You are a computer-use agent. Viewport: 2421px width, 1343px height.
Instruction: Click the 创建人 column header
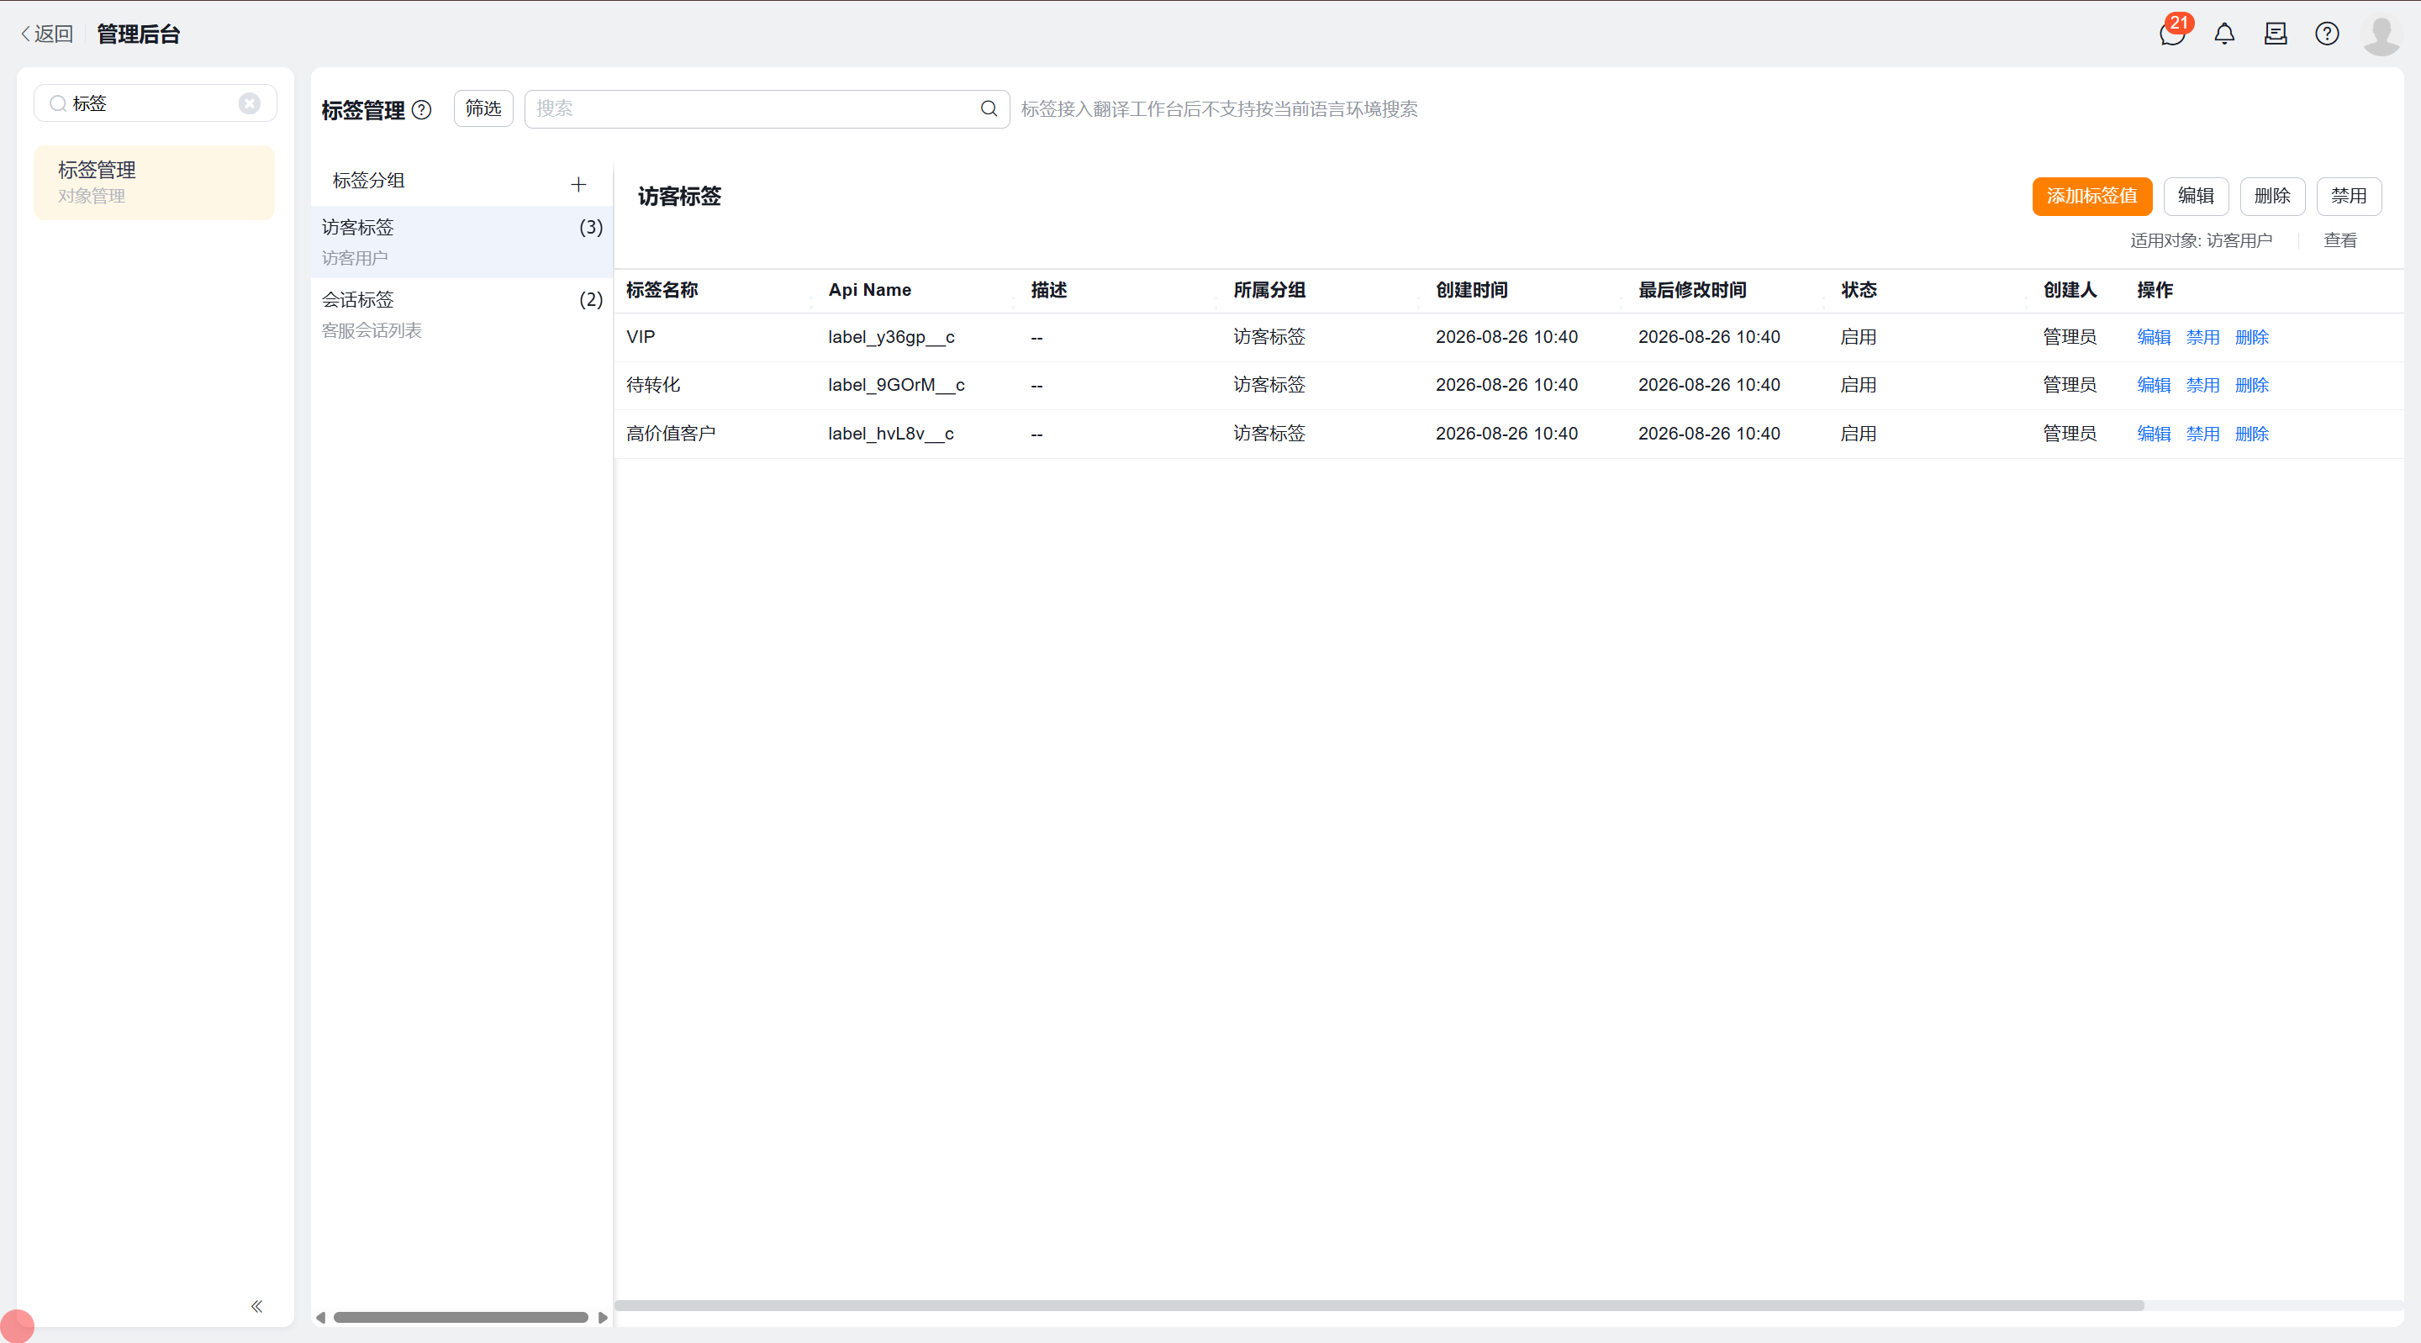[2070, 291]
